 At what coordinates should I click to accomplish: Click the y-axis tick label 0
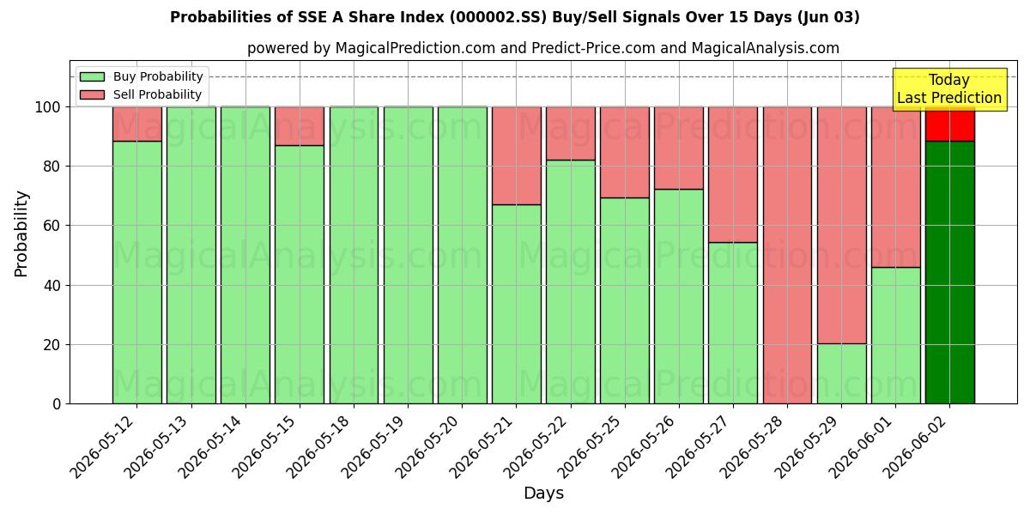58,404
